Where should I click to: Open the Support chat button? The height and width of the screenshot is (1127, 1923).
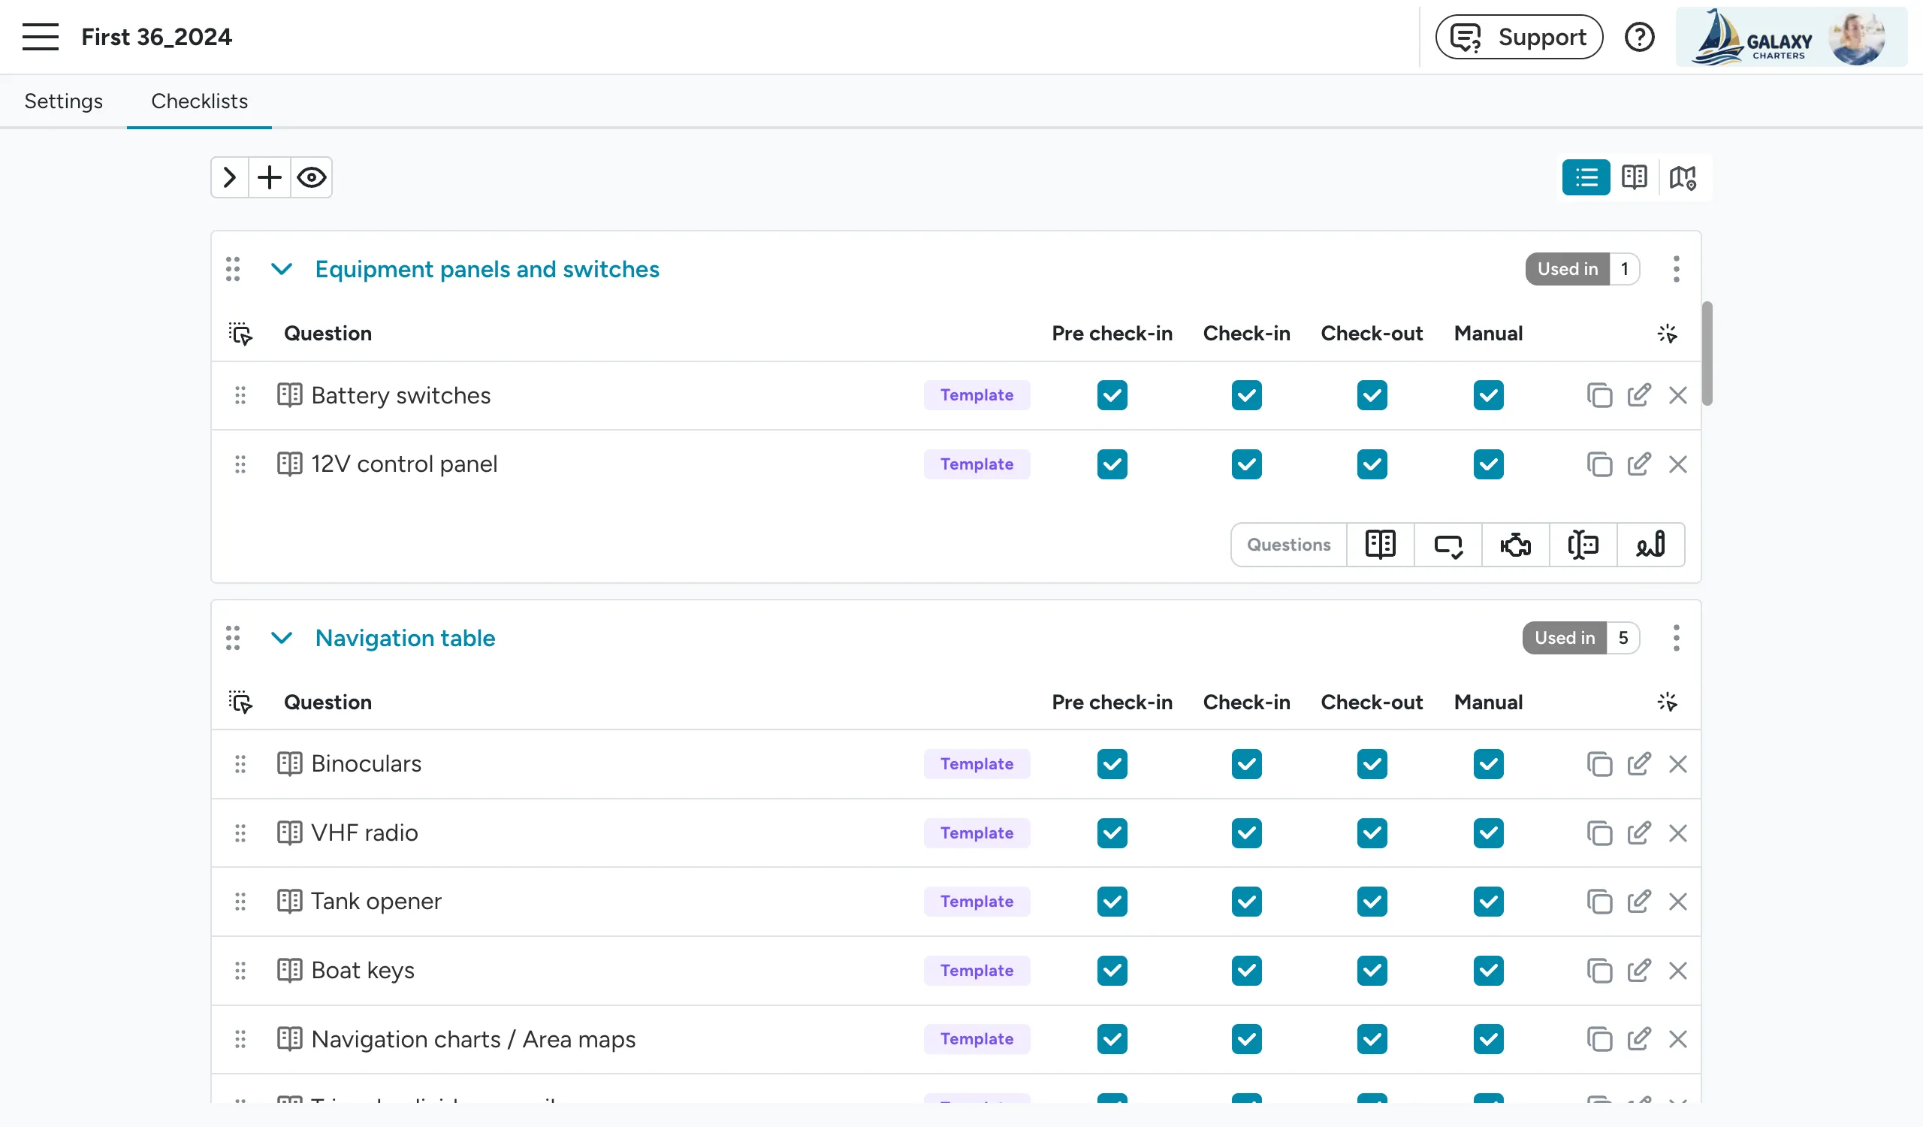[x=1519, y=37]
